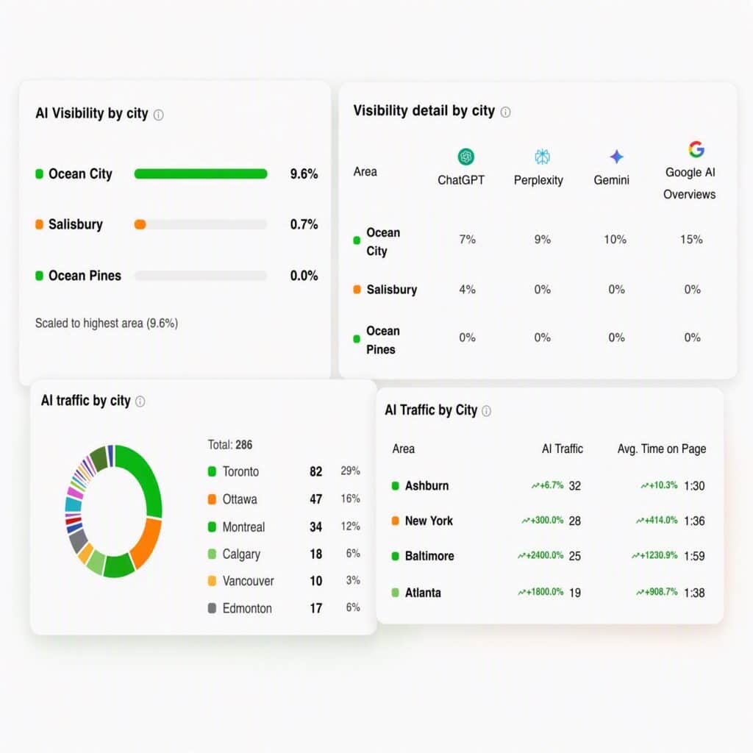
Task: Click Salisbury's 4% ChatGPT cell
Action: coord(467,290)
